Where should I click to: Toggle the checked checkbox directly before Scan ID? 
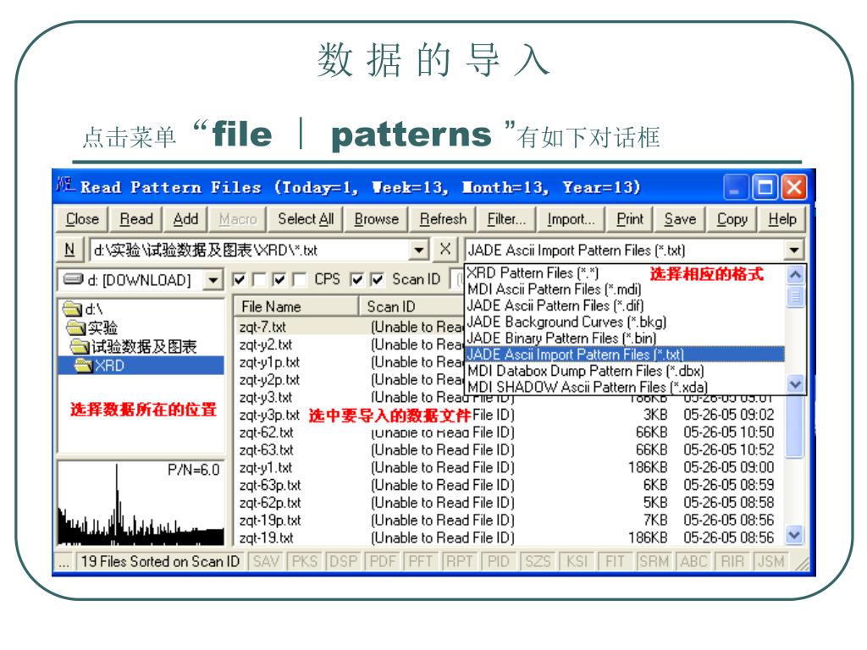tap(377, 279)
